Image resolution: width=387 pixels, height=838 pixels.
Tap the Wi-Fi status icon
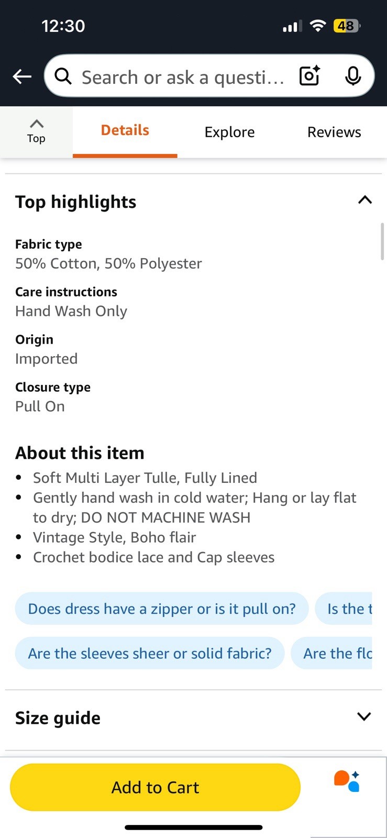[317, 26]
